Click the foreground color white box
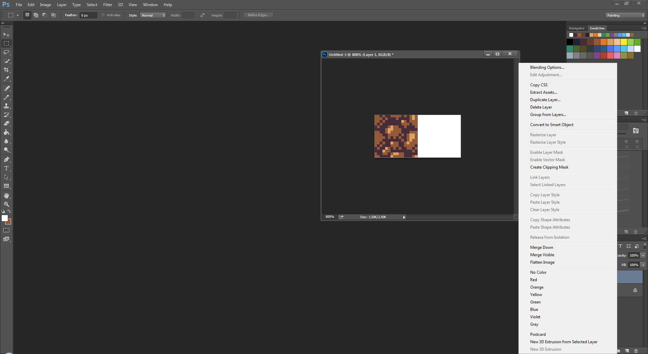This screenshot has height=354, width=648. point(4,218)
